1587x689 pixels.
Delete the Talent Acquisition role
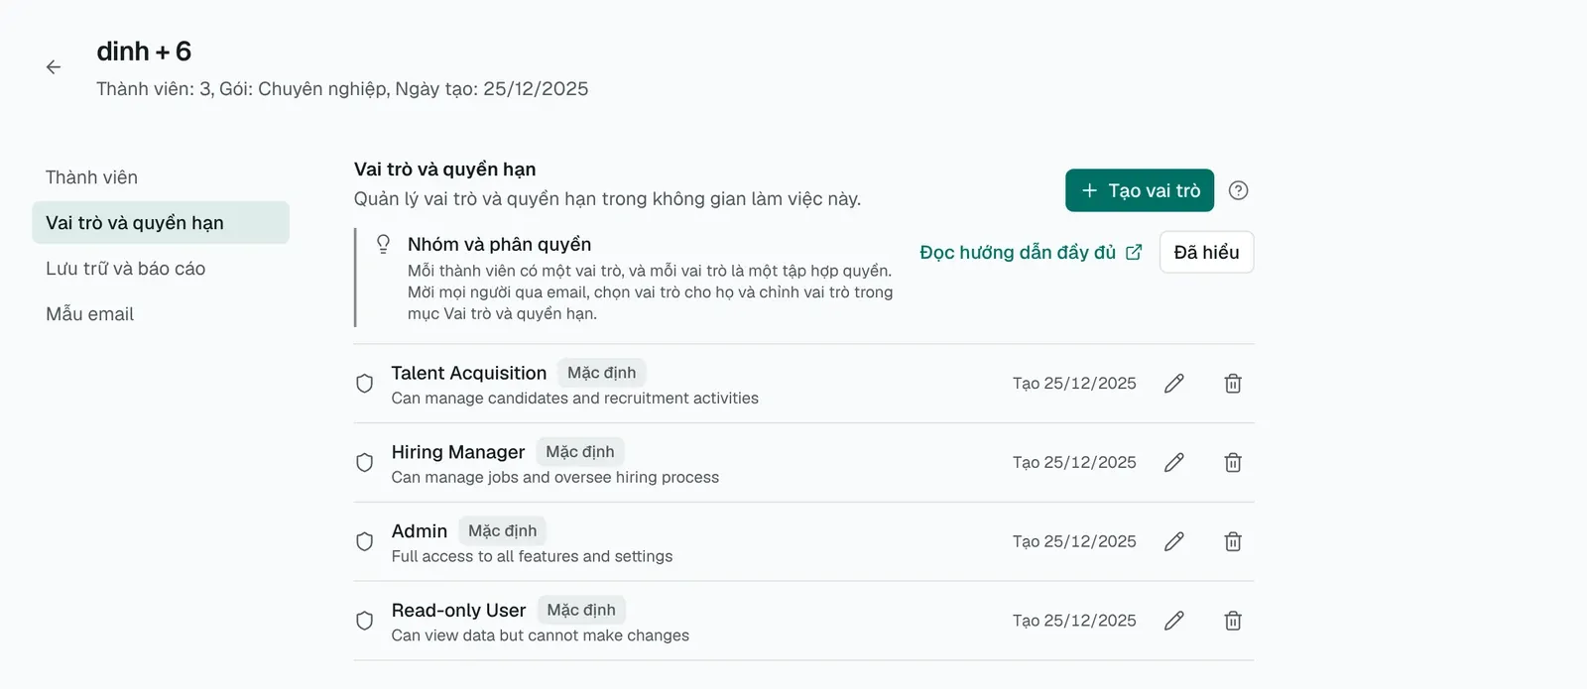tap(1233, 384)
